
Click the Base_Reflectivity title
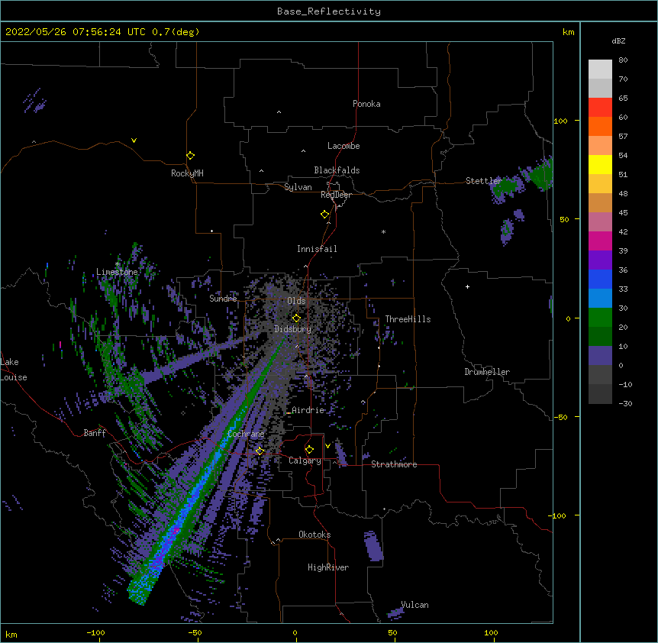pyautogui.click(x=329, y=11)
